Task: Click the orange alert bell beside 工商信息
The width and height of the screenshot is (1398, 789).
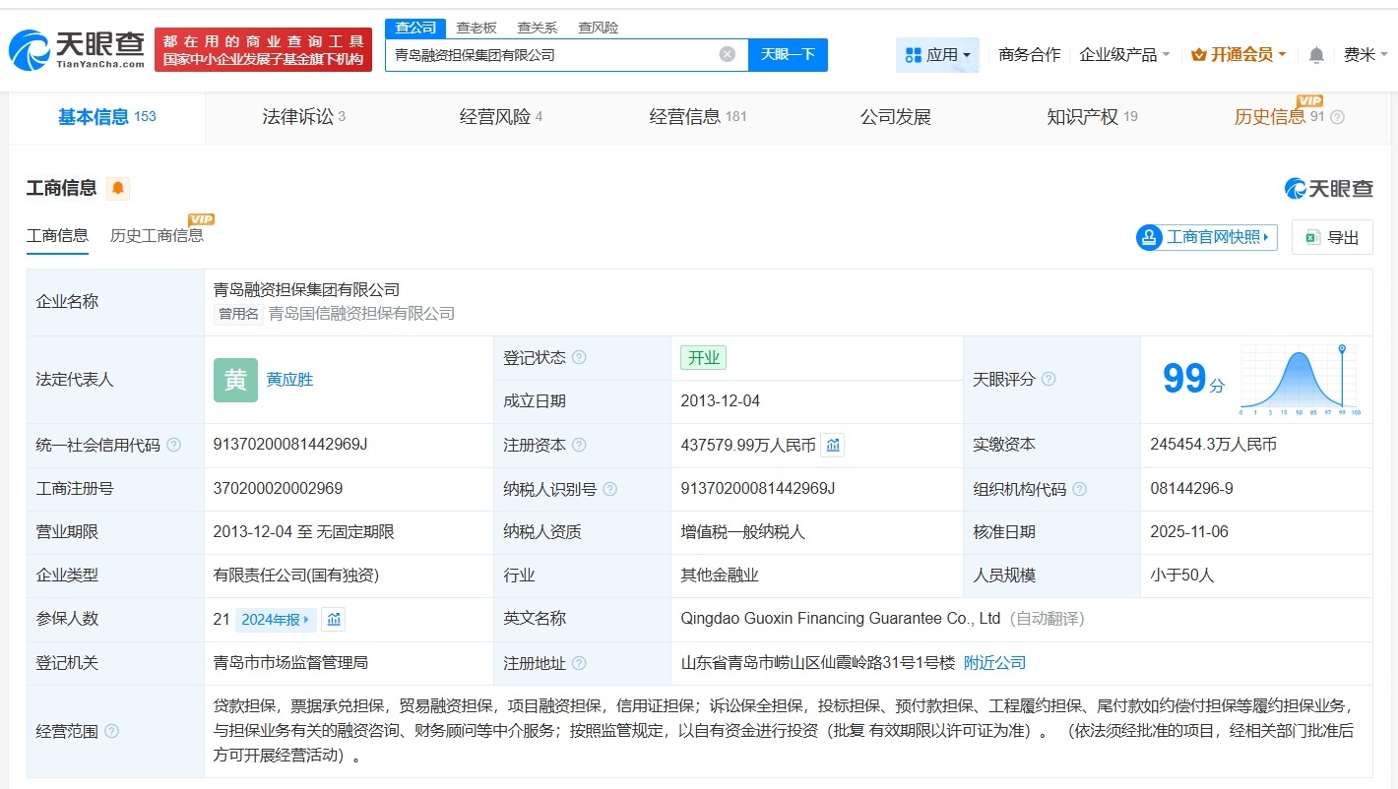Action: point(118,188)
